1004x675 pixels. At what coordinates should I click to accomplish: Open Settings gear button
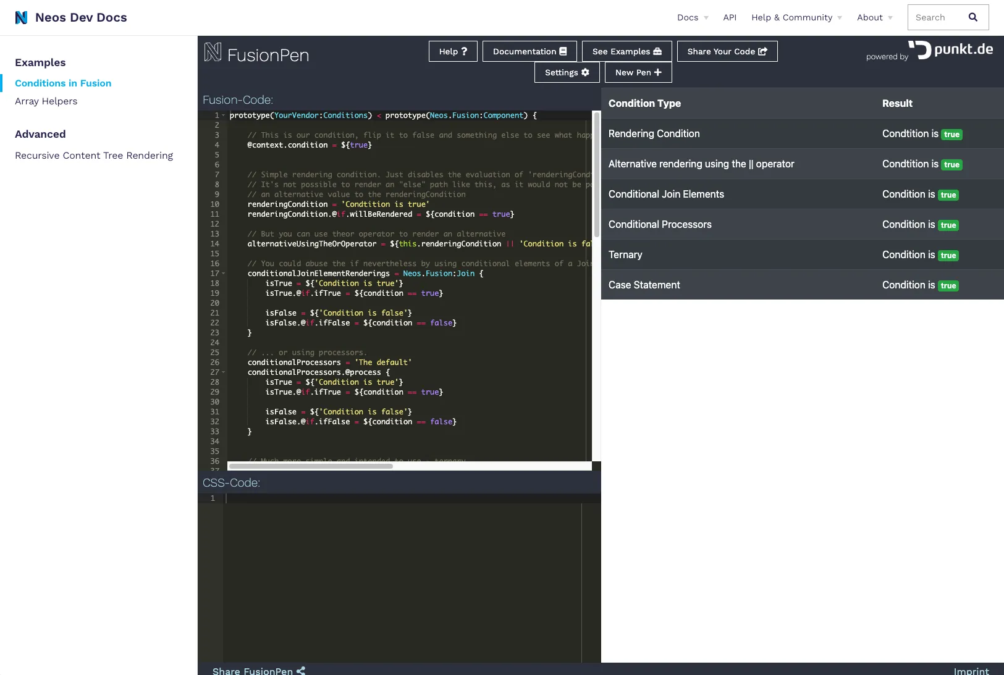click(567, 72)
